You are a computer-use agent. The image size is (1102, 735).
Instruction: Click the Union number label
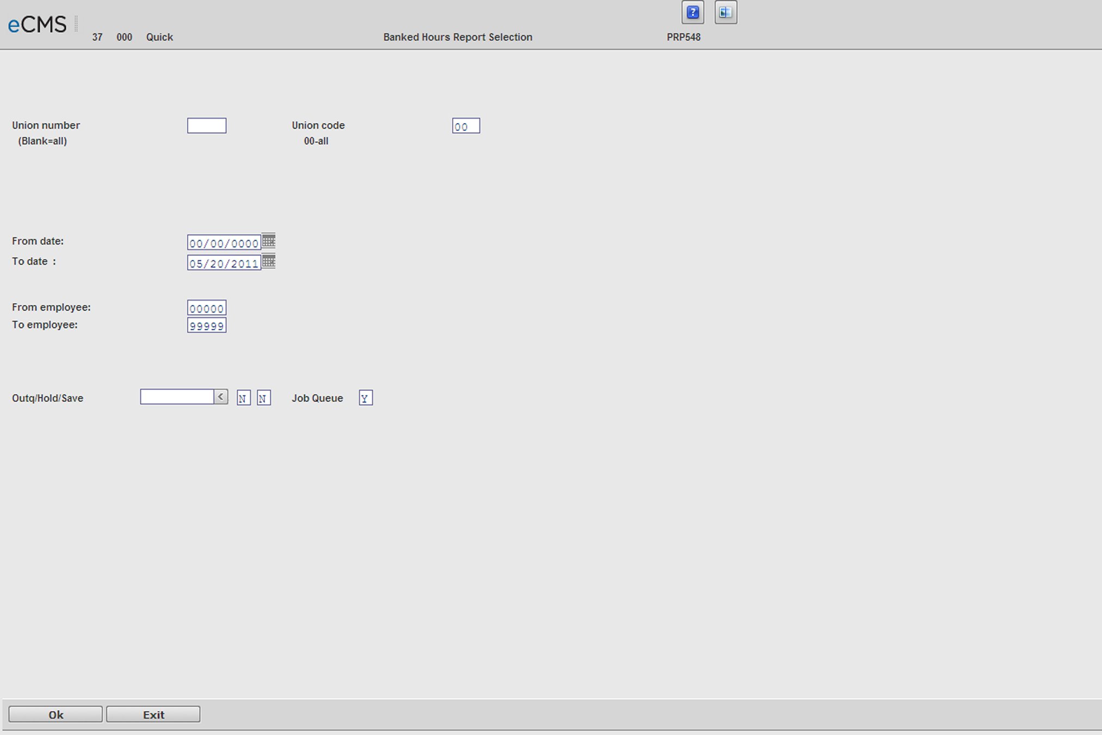point(46,125)
